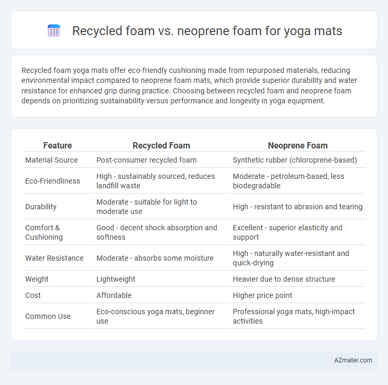
Task: Click 'High - resistant to abrasion and tearing'
Action: coord(297,207)
